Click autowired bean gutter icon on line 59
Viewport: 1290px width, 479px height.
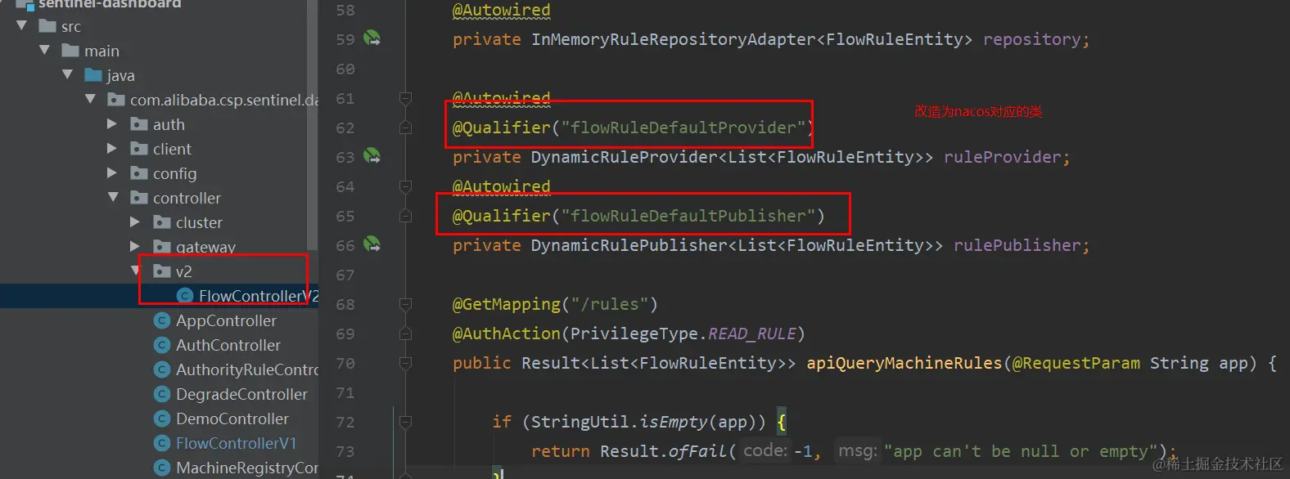pyautogui.click(x=372, y=38)
